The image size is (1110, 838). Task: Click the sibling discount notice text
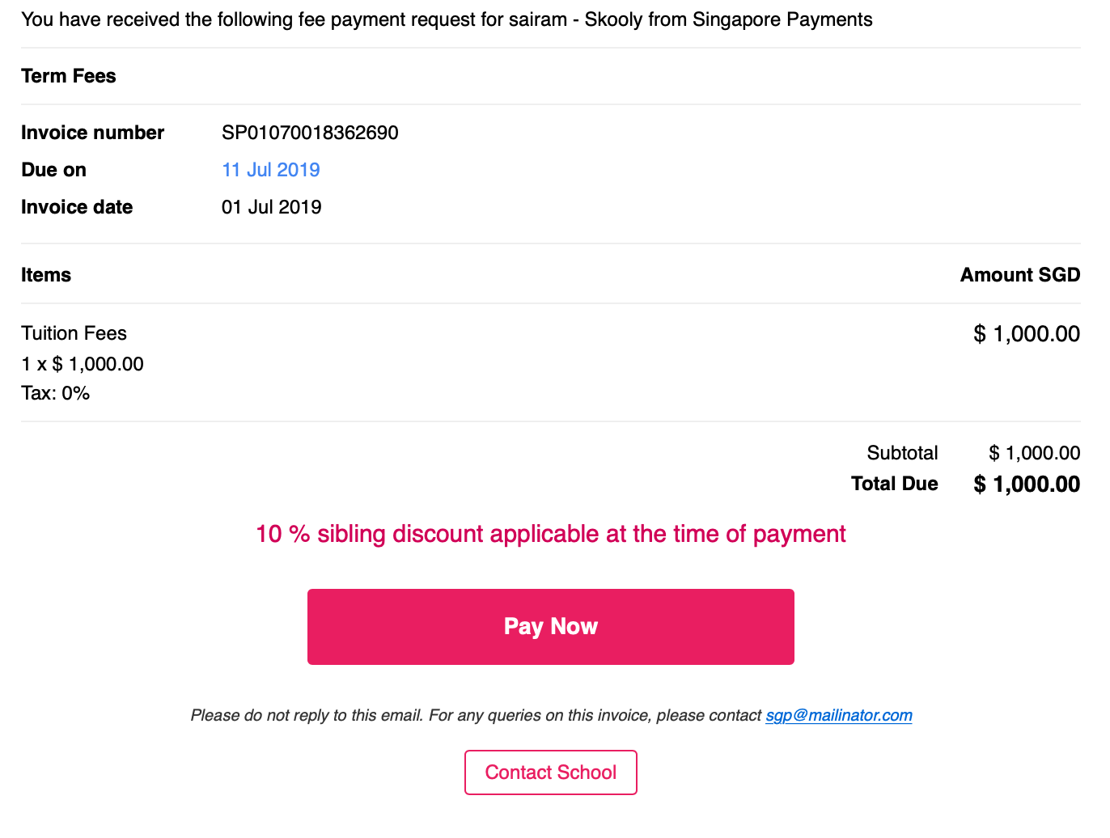(550, 534)
